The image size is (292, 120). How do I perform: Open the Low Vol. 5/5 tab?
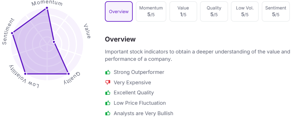point(245,12)
